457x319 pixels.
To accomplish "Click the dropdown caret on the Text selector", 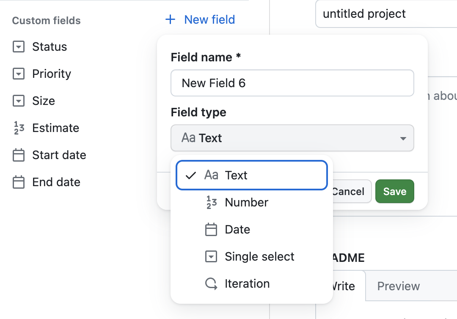I will point(402,138).
